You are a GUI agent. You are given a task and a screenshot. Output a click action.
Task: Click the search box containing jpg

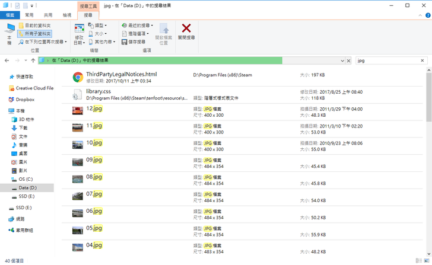[x=389, y=60]
